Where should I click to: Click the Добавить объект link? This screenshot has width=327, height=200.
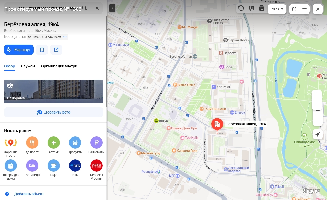(x=29, y=194)
